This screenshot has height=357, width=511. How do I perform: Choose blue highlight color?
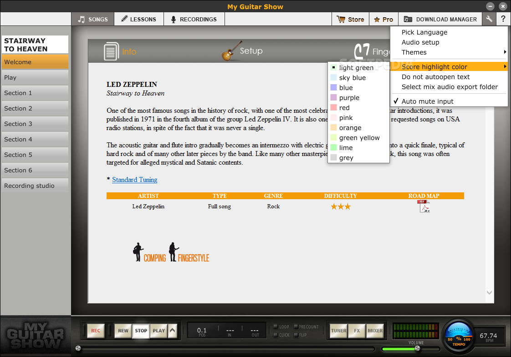(358, 88)
